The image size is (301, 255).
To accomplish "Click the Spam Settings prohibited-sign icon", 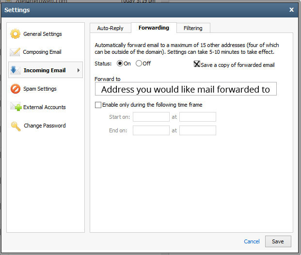I will pyautogui.click(x=16, y=89).
